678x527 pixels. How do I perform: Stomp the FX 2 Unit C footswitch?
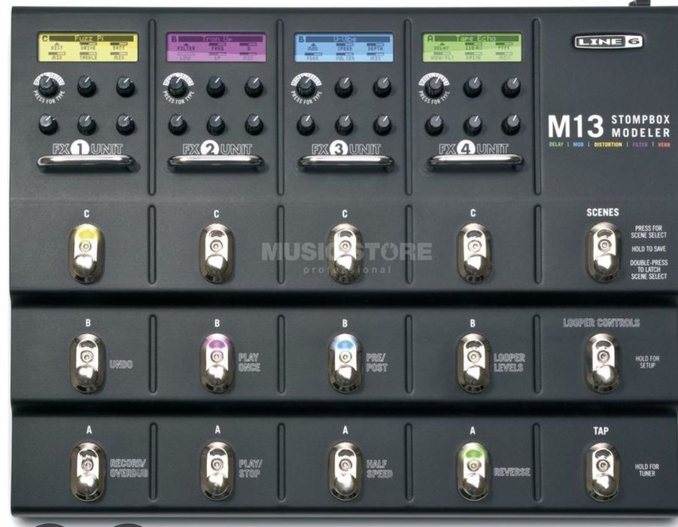216,253
